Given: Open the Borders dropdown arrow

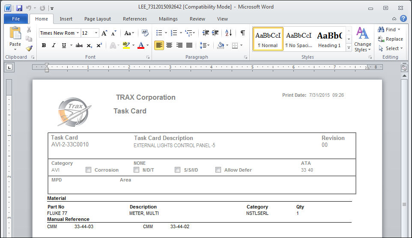Looking at the screenshot, I should pos(241,45).
